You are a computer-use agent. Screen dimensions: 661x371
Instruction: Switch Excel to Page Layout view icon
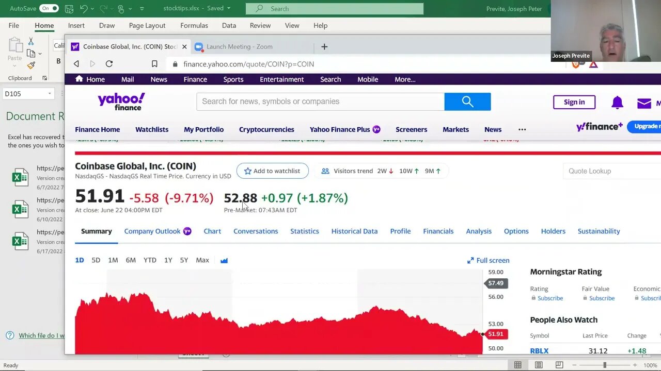539,365
